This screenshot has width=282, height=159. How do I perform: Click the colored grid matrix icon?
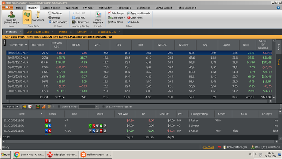coord(38,107)
